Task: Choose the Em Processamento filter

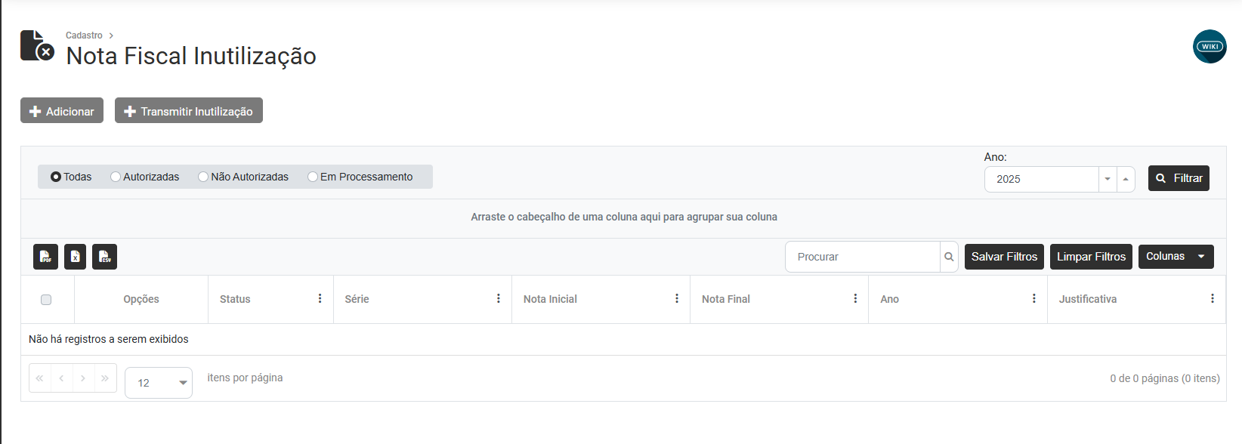Action: [313, 177]
